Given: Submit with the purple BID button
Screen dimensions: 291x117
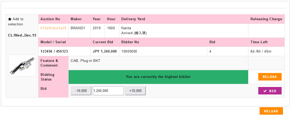Looking at the screenshot, I should (270, 91).
